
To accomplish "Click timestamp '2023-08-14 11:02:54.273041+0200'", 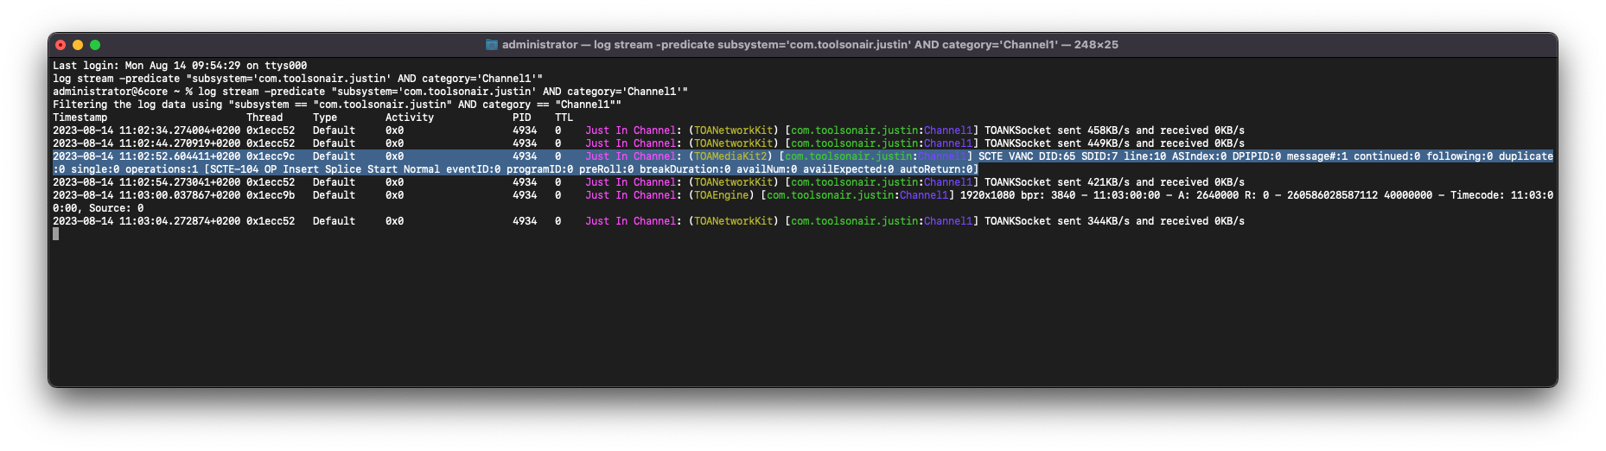I will pos(147,182).
